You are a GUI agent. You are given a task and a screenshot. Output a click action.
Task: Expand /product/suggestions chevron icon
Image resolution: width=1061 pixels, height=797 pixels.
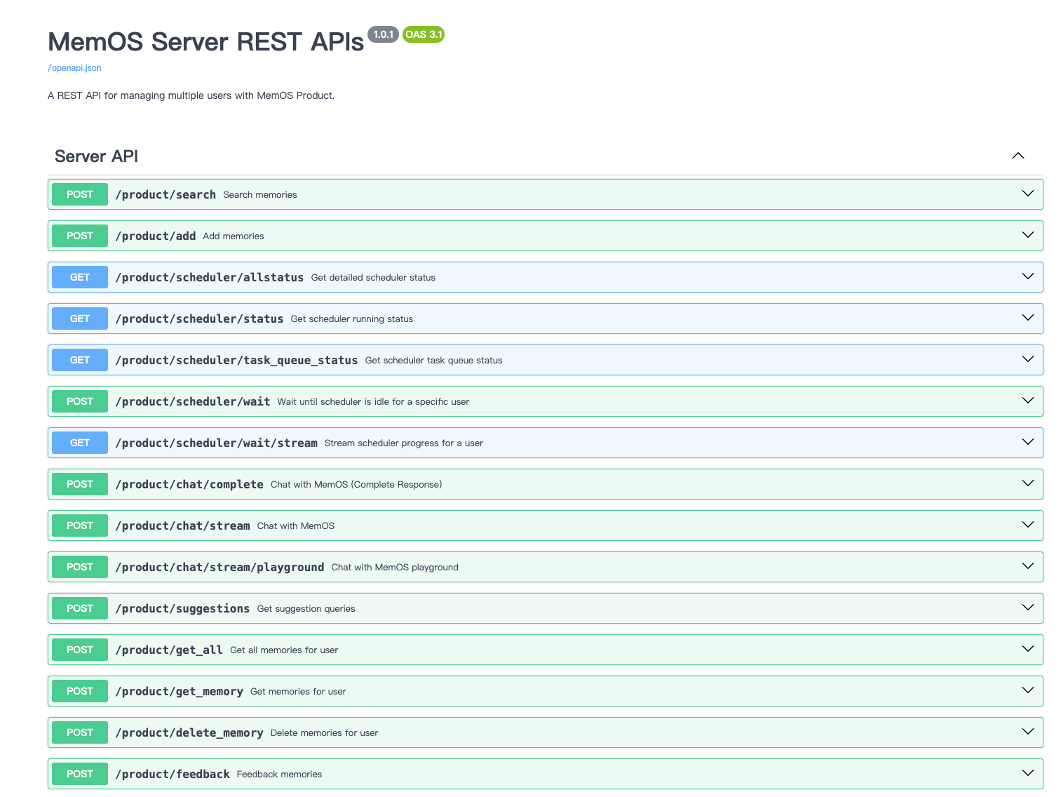click(x=1027, y=608)
